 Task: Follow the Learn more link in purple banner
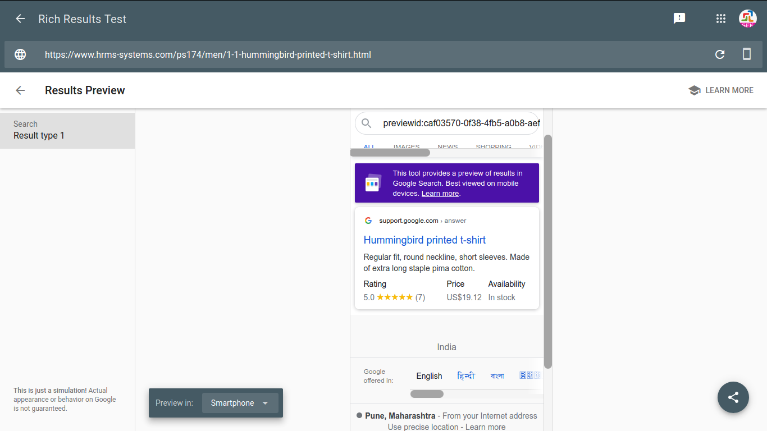pyautogui.click(x=440, y=194)
